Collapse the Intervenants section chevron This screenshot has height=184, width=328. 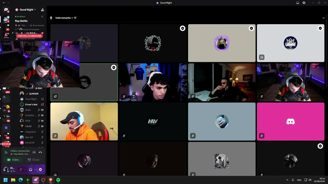coord(324,18)
